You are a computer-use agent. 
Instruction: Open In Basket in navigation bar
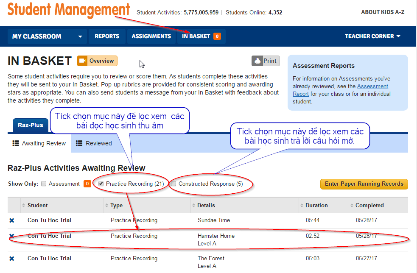[x=202, y=36]
